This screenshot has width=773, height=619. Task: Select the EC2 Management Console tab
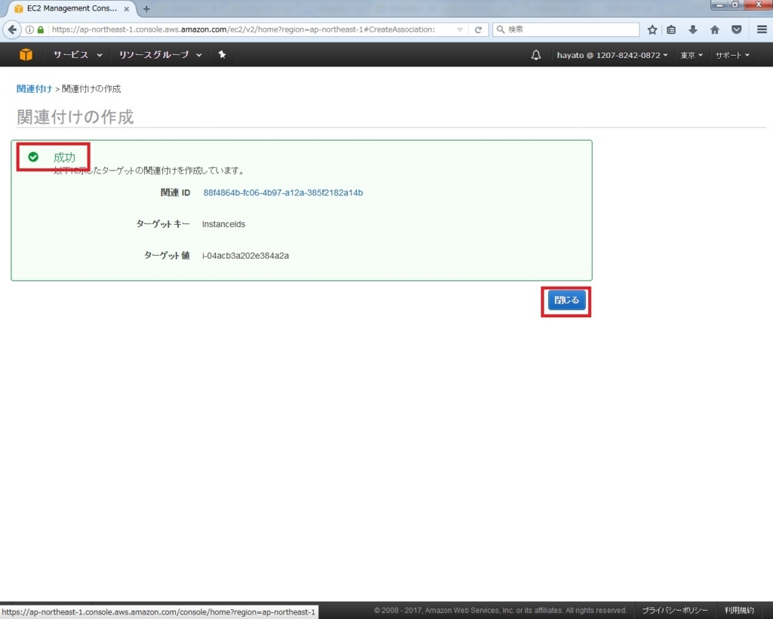pyautogui.click(x=72, y=8)
